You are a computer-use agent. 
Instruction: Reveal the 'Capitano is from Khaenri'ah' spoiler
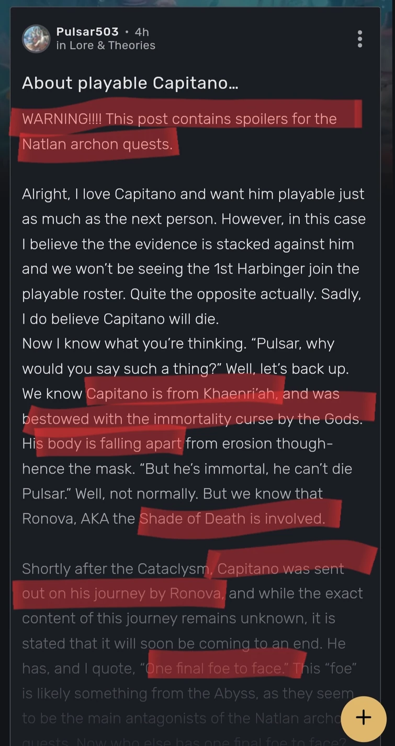(183, 393)
